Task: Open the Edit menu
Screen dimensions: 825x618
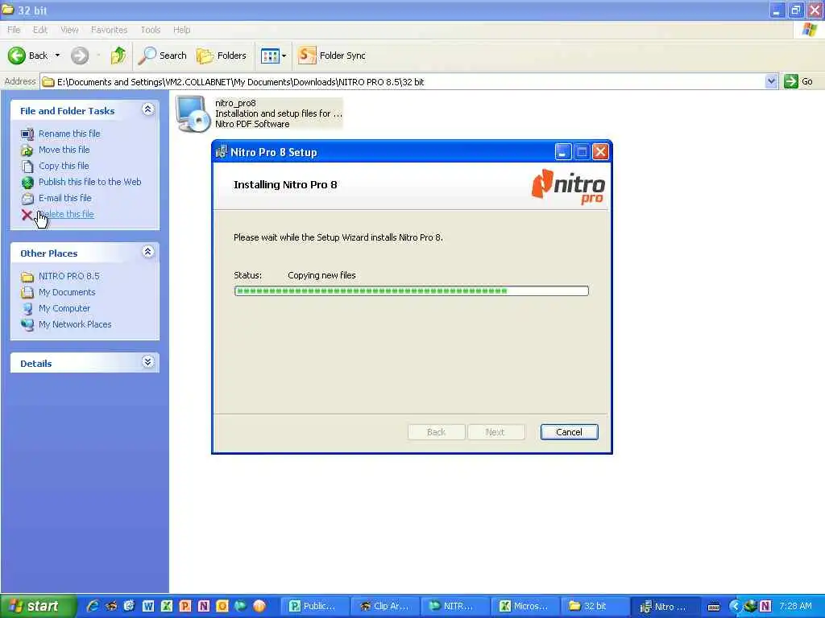Action: point(40,30)
